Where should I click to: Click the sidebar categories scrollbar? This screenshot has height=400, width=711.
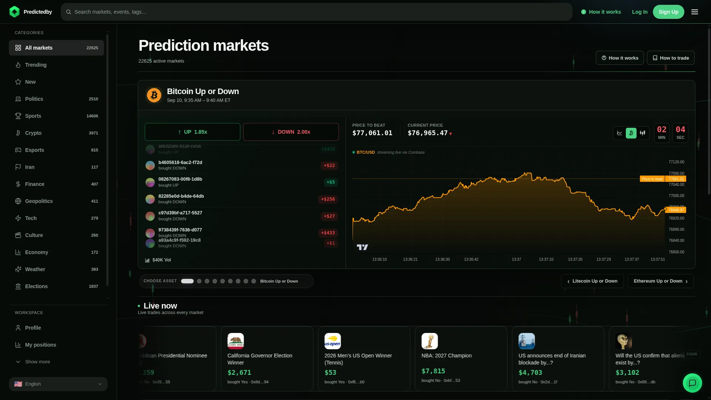click(x=107, y=160)
